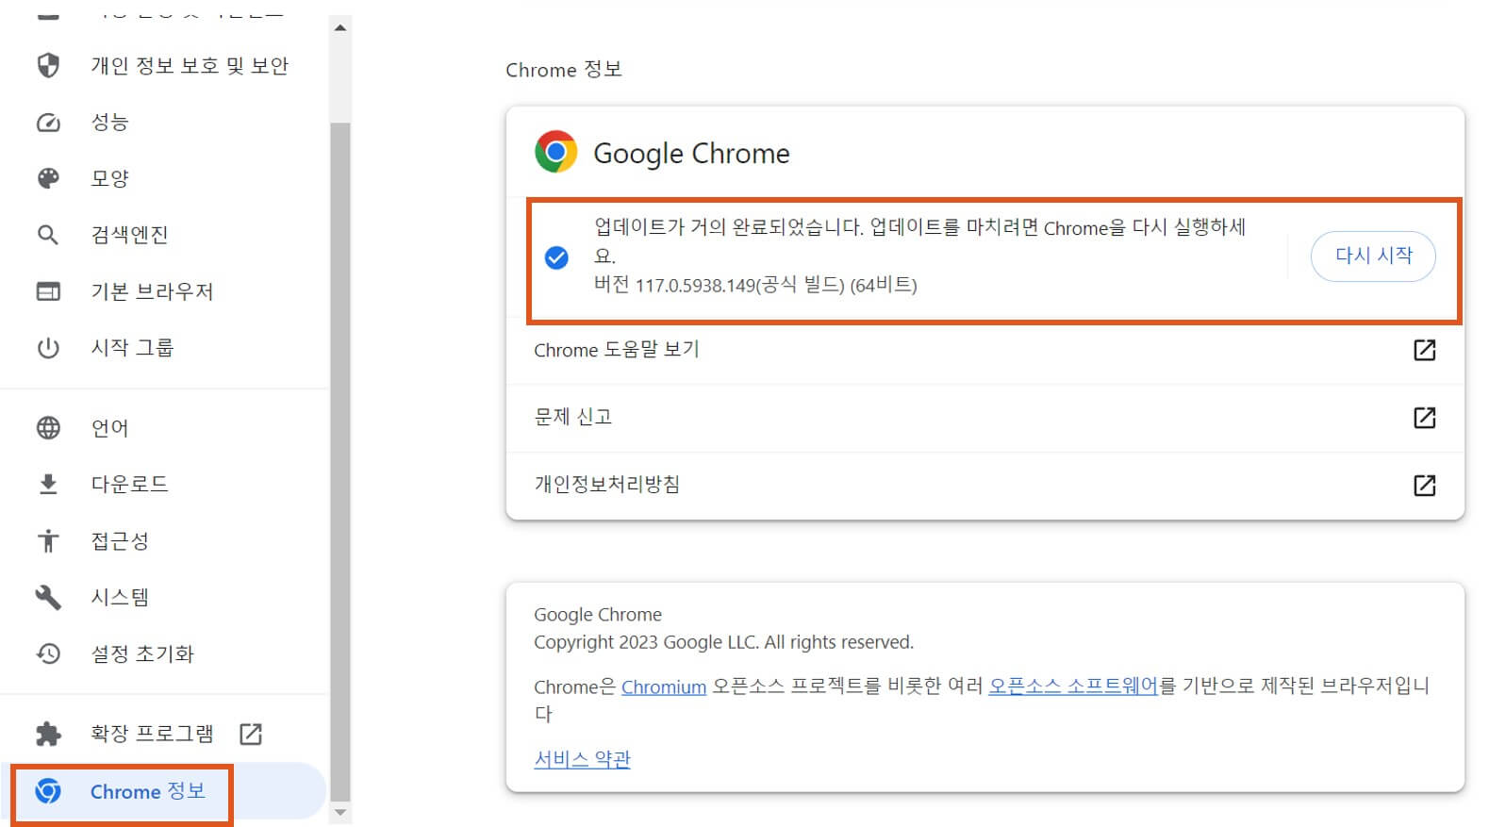Click the power icon next to 시작 그룹

48,348
